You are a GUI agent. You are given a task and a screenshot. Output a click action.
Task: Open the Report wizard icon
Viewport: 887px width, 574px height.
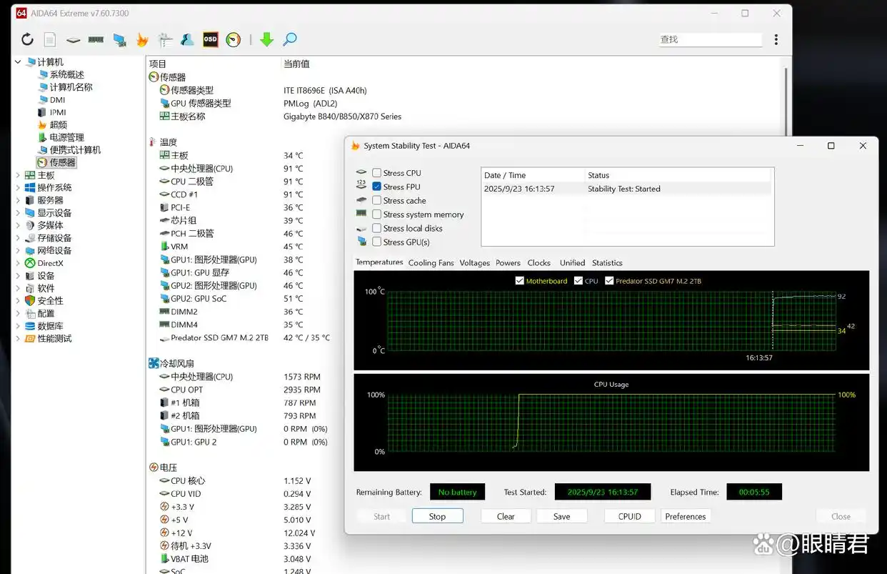pyautogui.click(x=49, y=39)
